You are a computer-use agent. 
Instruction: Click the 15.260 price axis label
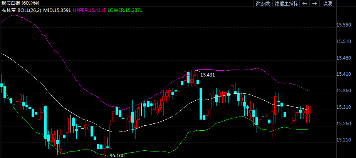[343, 123]
